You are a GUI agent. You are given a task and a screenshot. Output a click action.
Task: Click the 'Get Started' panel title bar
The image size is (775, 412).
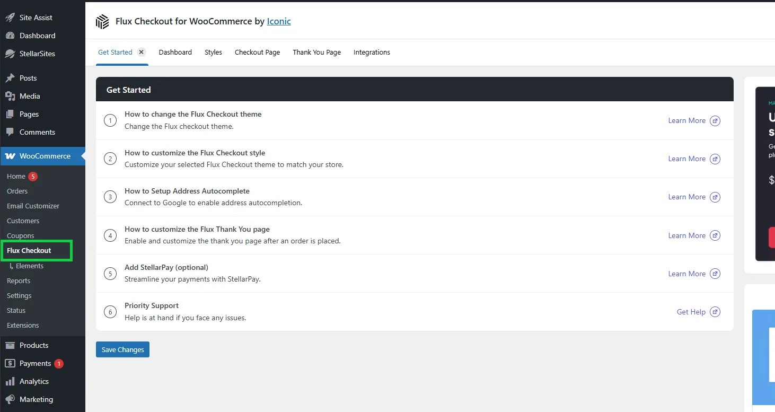415,89
